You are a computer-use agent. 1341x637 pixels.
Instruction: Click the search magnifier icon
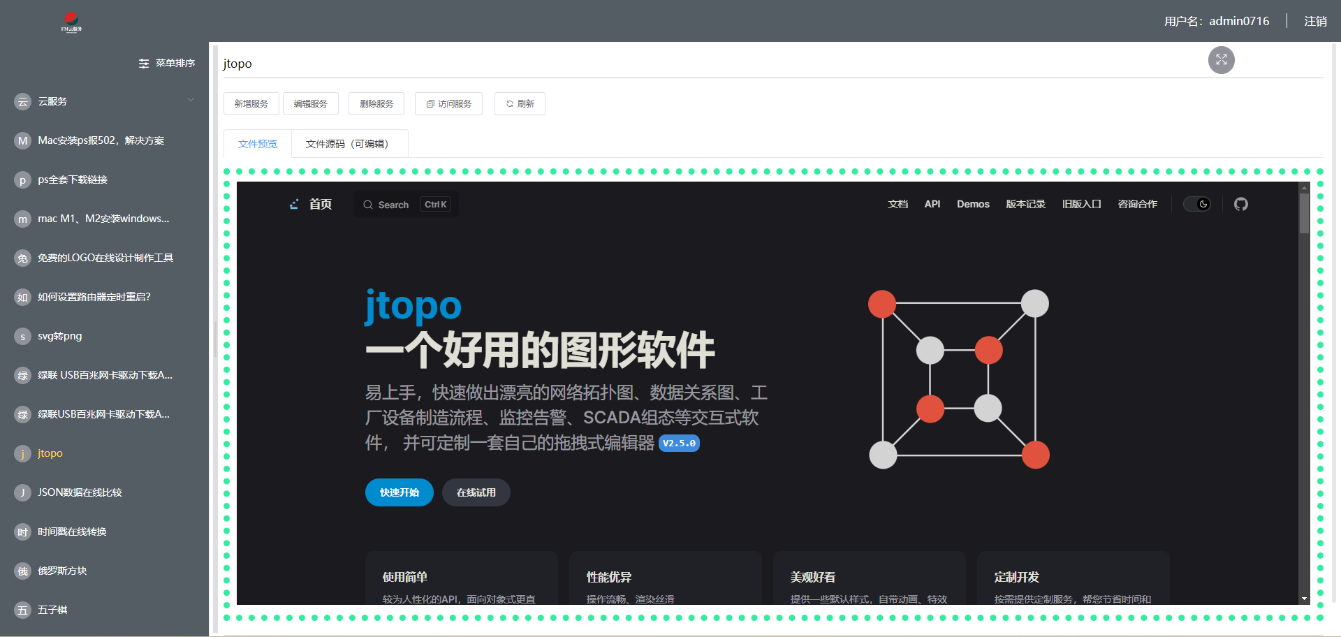pyautogui.click(x=368, y=205)
